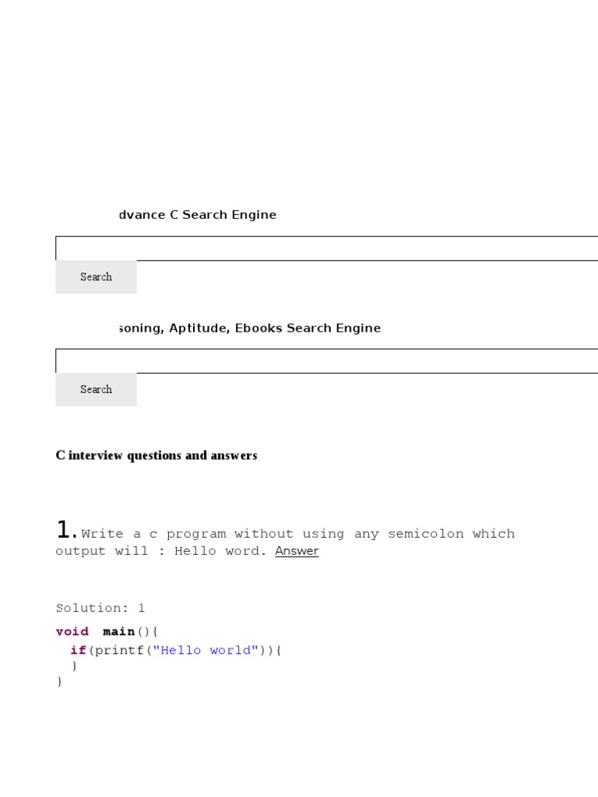Viewport: 598px width, 797px height.
Task: Click the 'if' keyword in the code
Action: 78,650
